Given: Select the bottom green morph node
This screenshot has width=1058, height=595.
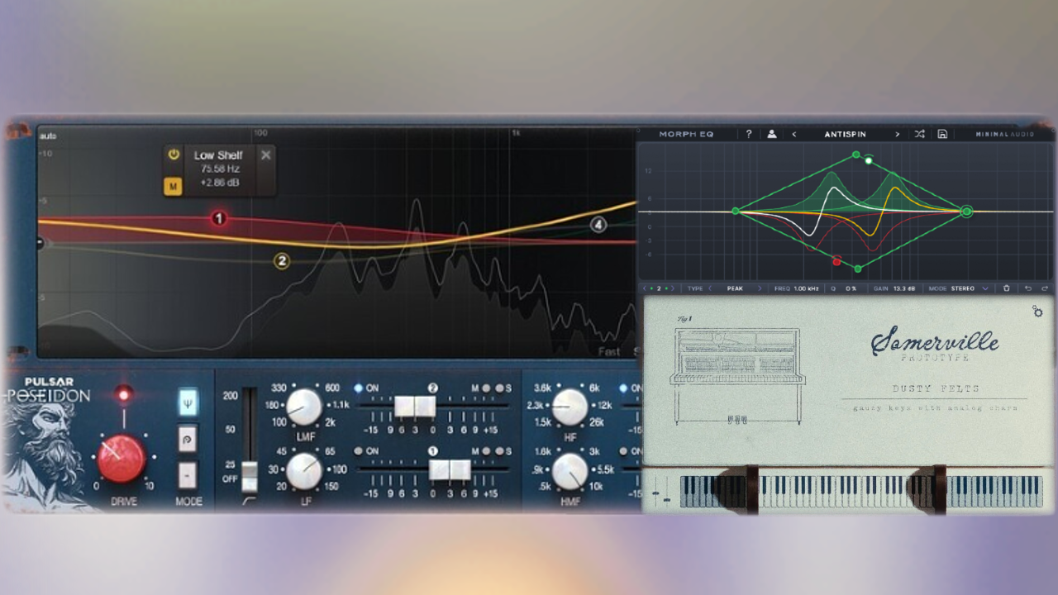Looking at the screenshot, I should click(x=858, y=269).
